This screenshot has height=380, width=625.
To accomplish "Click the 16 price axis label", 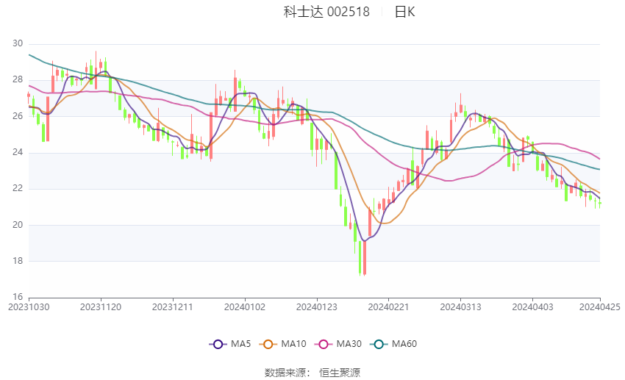I will pyautogui.click(x=18, y=297).
